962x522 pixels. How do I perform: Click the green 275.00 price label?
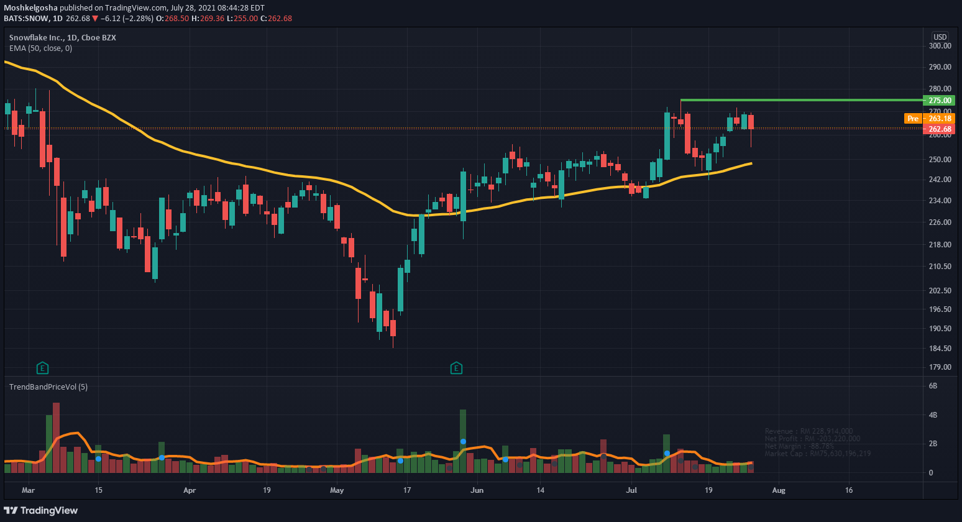tap(940, 100)
